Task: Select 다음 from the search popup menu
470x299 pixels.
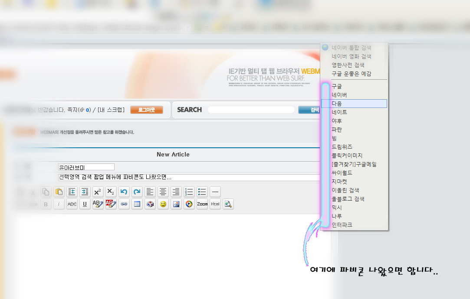Action: coord(337,104)
